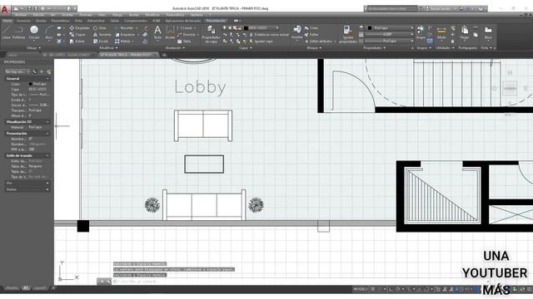Click the Simetría (mirror) tool
The height and width of the screenshot is (299, 533).
coord(102,35)
